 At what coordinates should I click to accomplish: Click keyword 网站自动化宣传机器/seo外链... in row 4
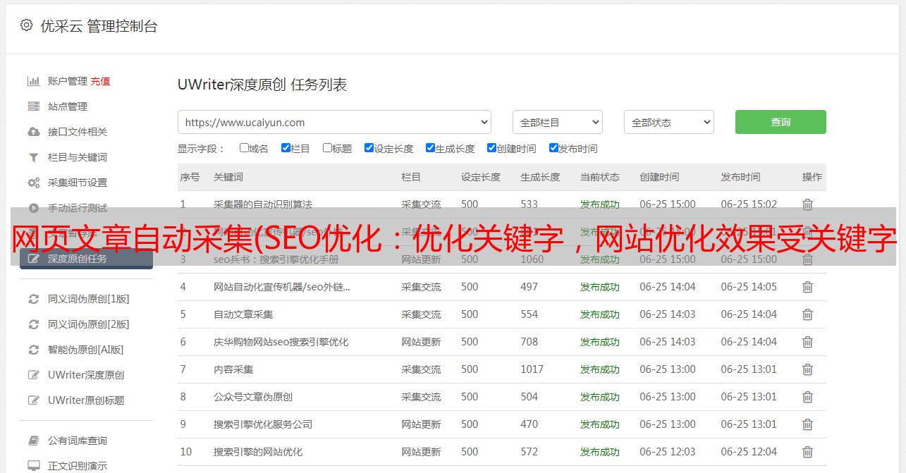tap(282, 287)
